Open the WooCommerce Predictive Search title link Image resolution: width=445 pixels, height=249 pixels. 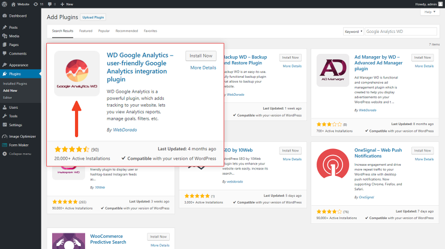[108, 239]
